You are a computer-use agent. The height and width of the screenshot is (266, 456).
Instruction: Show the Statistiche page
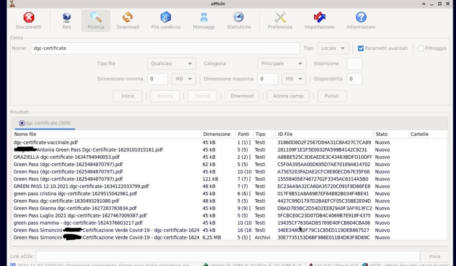[x=239, y=20]
